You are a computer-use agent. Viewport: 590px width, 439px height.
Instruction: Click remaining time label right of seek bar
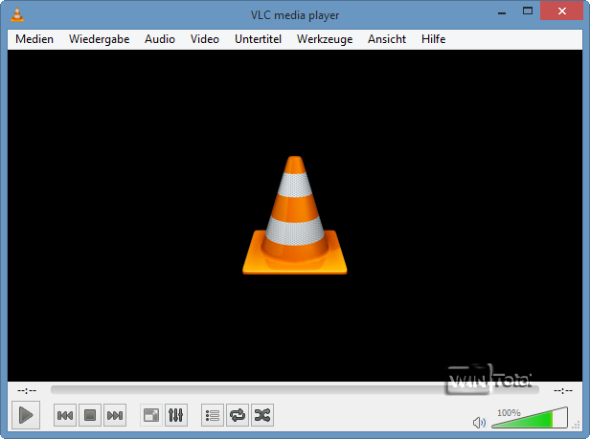[563, 391]
